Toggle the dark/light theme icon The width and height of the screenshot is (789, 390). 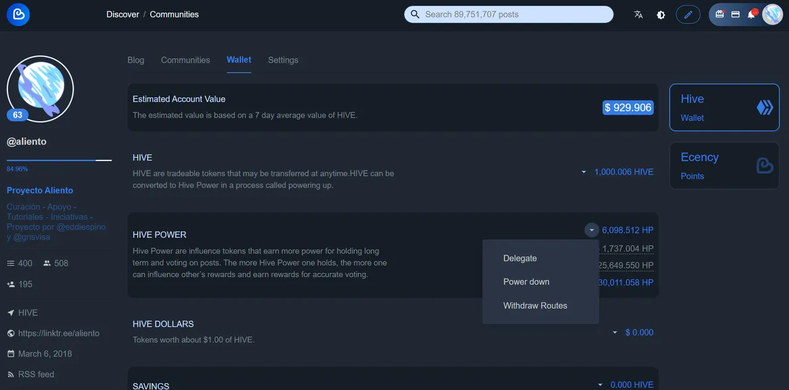pos(661,15)
